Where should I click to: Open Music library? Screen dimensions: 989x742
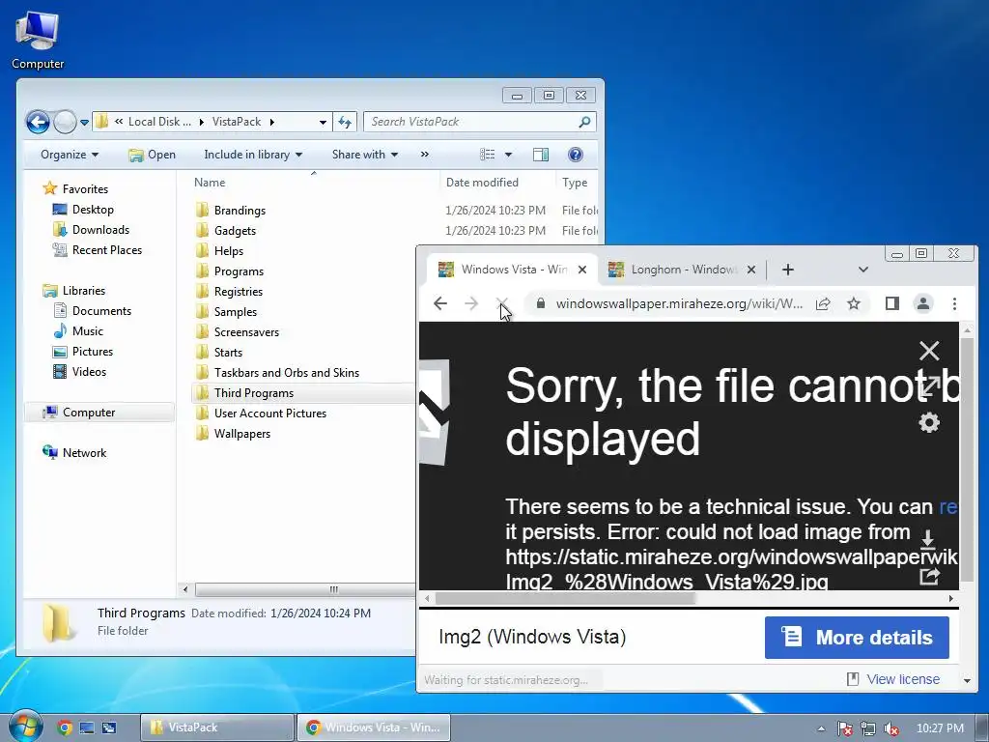(79, 331)
